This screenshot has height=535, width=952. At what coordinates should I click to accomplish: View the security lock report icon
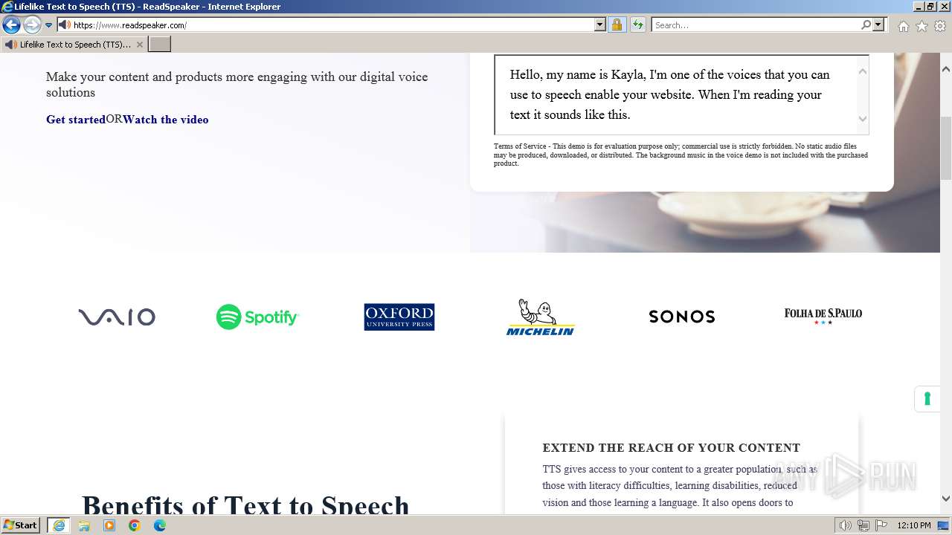click(617, 25)
